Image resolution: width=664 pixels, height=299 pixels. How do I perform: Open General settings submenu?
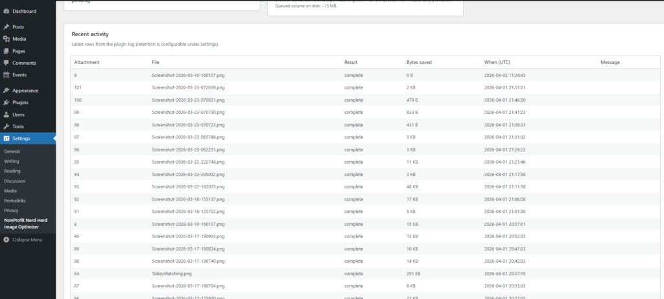pos(12,151)
